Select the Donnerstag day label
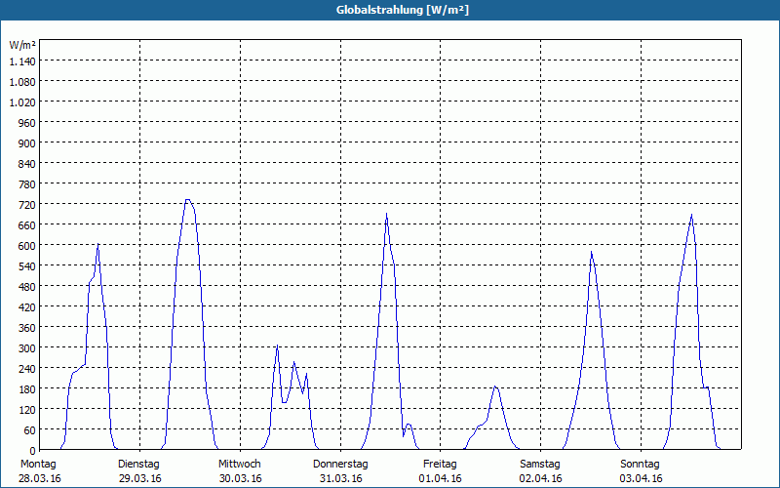This screenshot has width=780, height=488. click(340, 465)
